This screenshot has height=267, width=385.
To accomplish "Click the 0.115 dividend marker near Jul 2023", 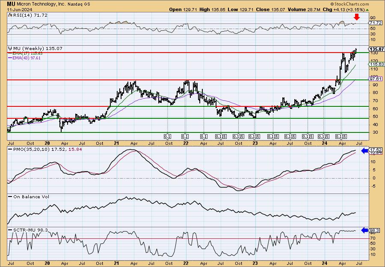I will [290, 137].
